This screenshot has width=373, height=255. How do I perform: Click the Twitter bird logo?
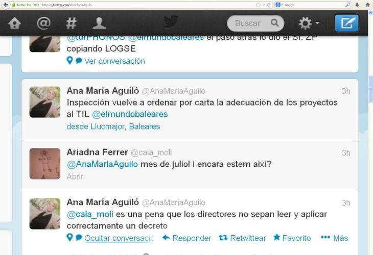[171, 21]
